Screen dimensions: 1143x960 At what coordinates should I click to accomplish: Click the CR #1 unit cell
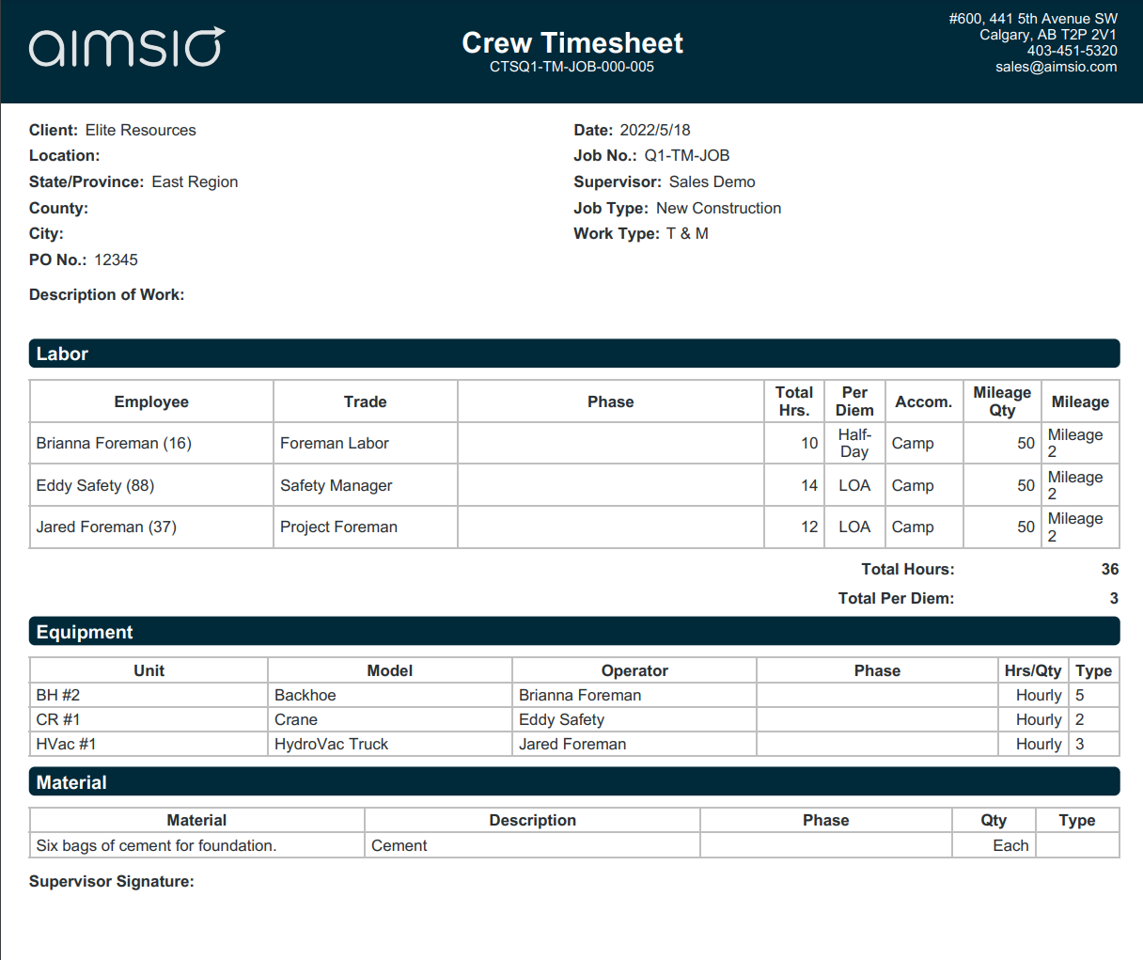pos(149,719)
